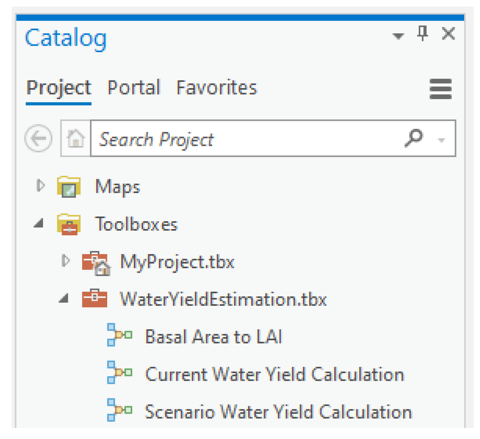Open the hamburger menu button
The image size is (480, 439).
441,89
